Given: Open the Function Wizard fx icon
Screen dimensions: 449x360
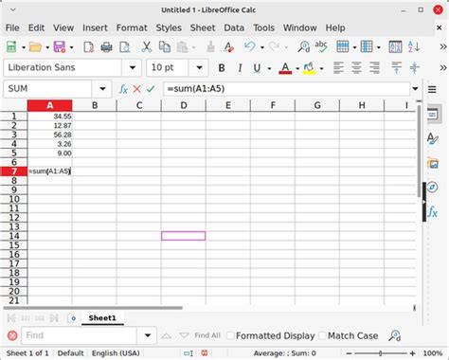Looking at the screenshot, I should [123, 89].
